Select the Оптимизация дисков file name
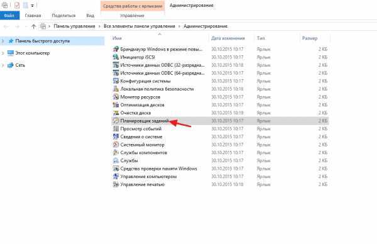Viewport: 377px width, 244px height. click(x=142, y=105)
